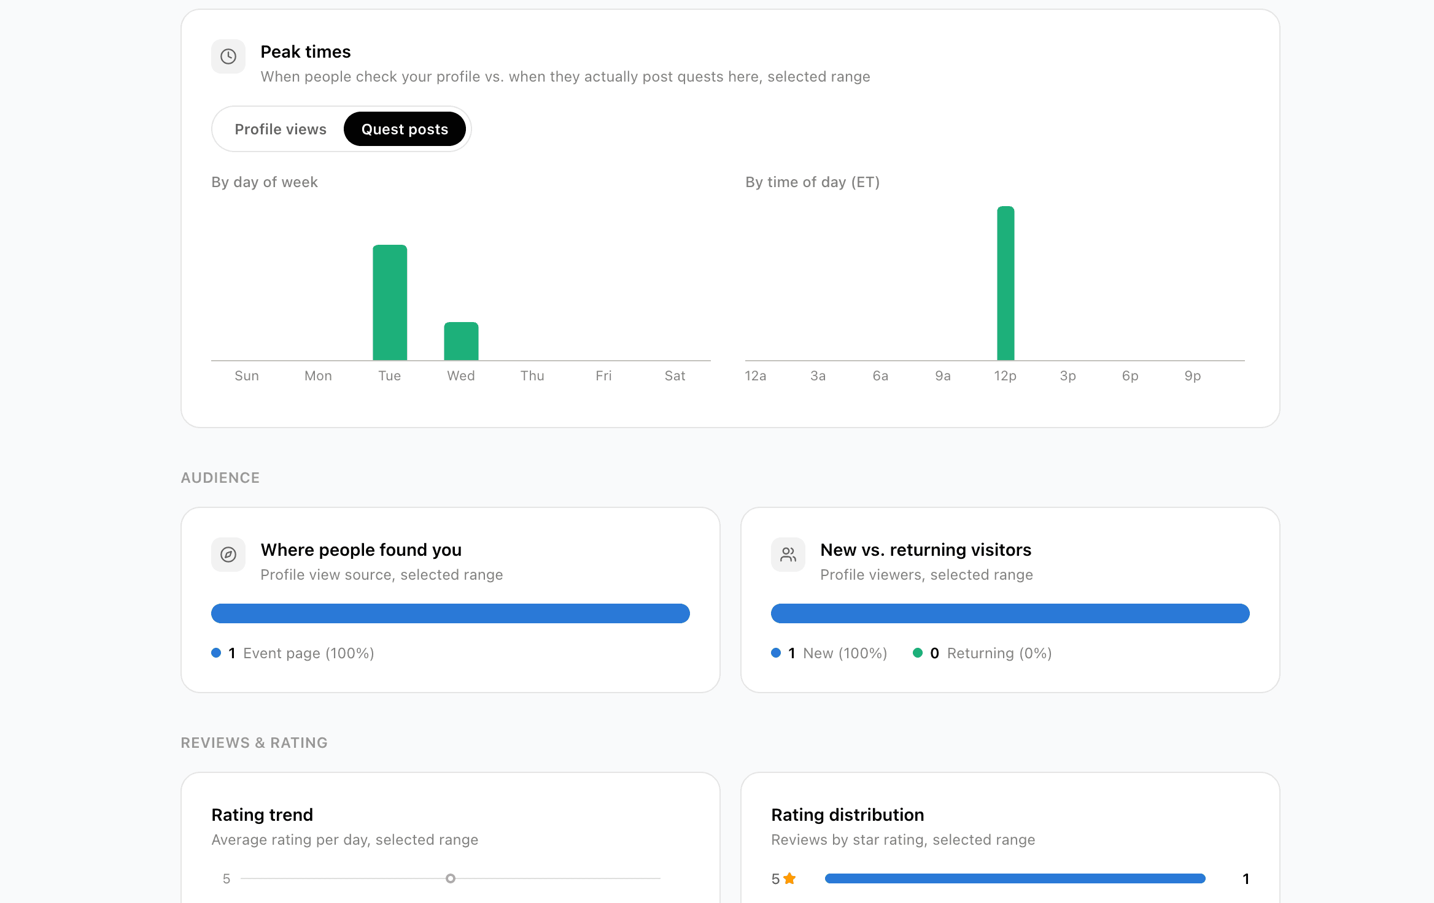Click the blue dot next to Event page
Image resolution: width=1434 pixels, height=903 pixels.
216,653
